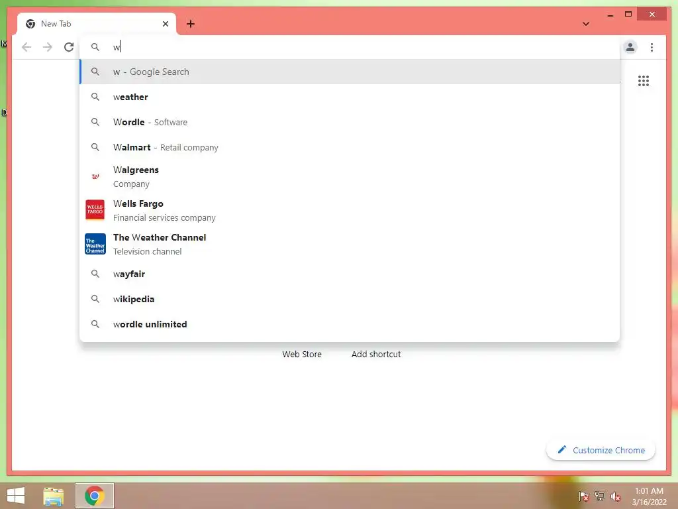Choose 'w - Google Search' suggestion
This screenshot has height=509, width=678.
(350, 72)
